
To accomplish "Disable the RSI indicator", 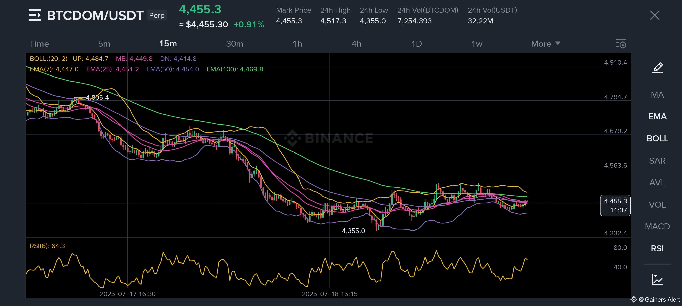I will point(657,248).
